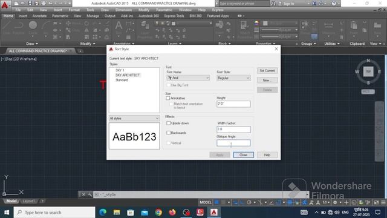Open the Format menu
Screen dimensions: 387x218
click(74, 10)
